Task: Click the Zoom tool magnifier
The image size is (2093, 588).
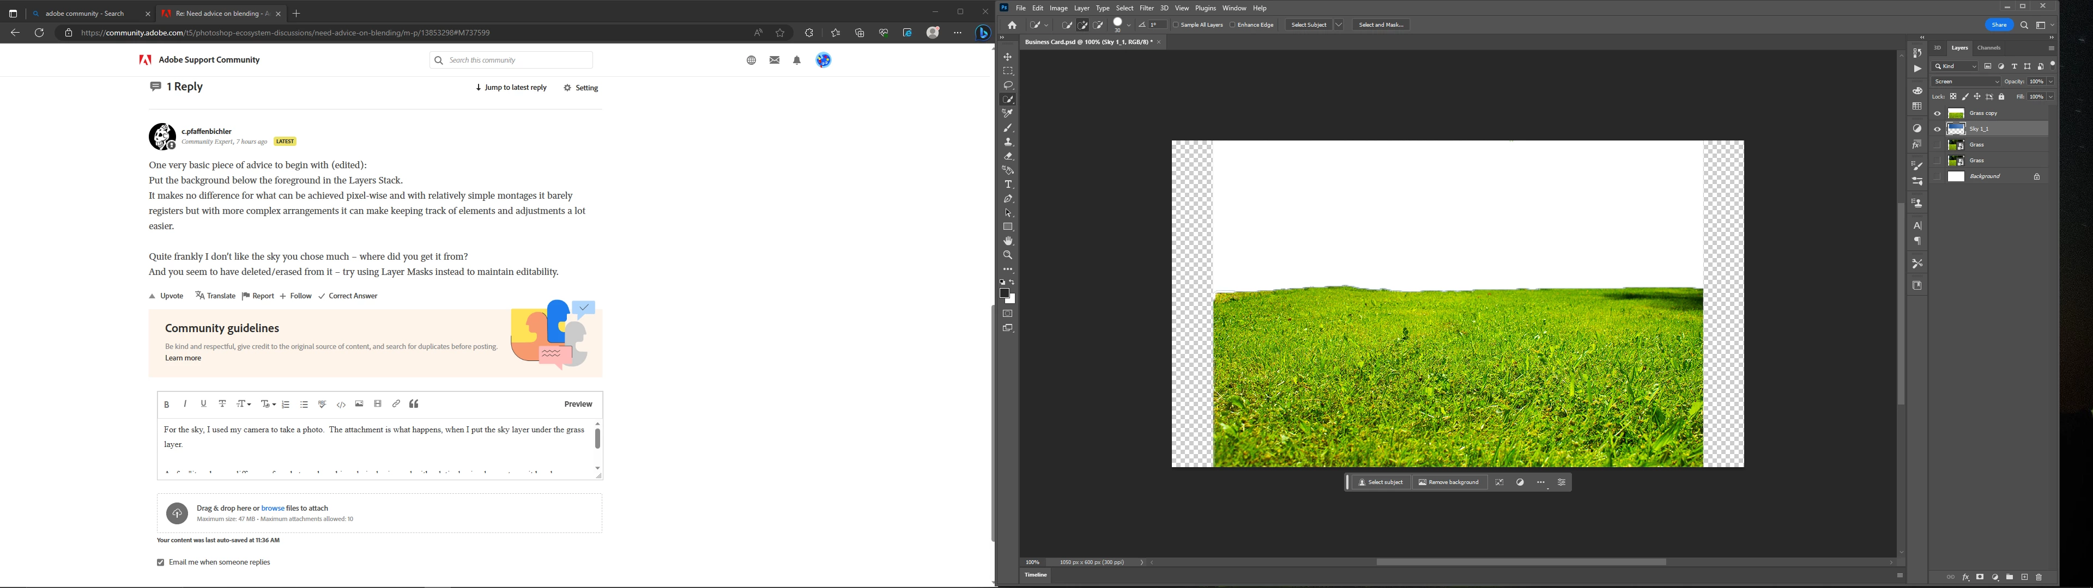Action: click(x=1007, y=255)
